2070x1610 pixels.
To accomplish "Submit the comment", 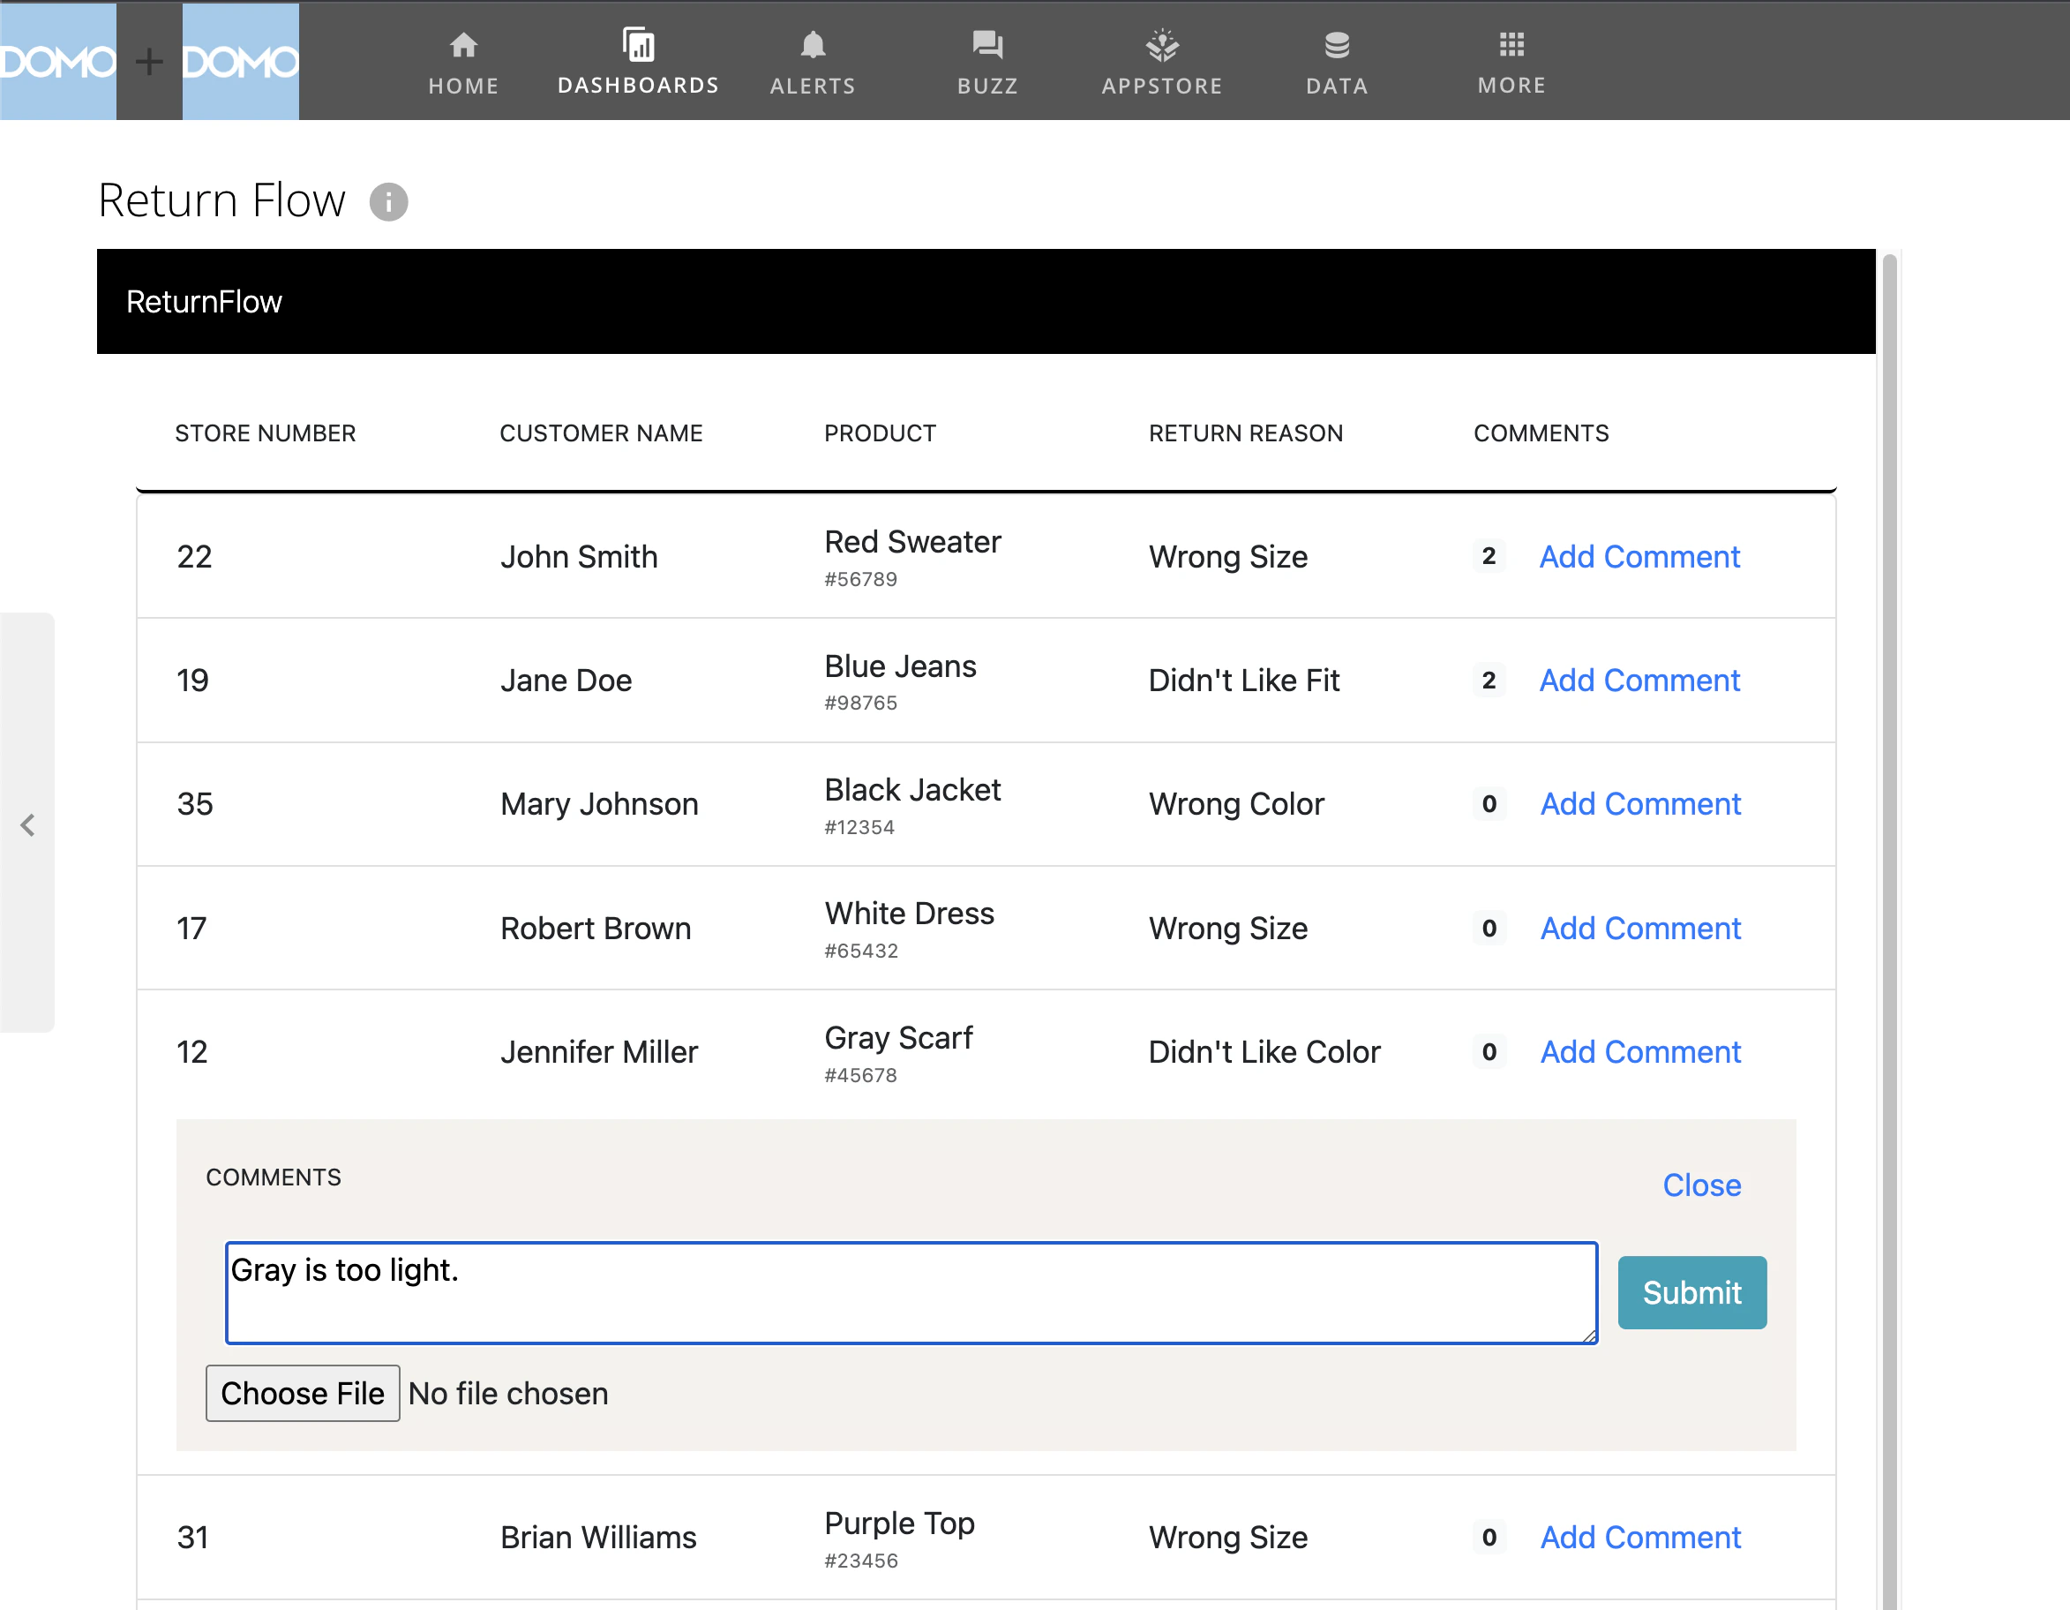I will [x=1691, y=1292].
